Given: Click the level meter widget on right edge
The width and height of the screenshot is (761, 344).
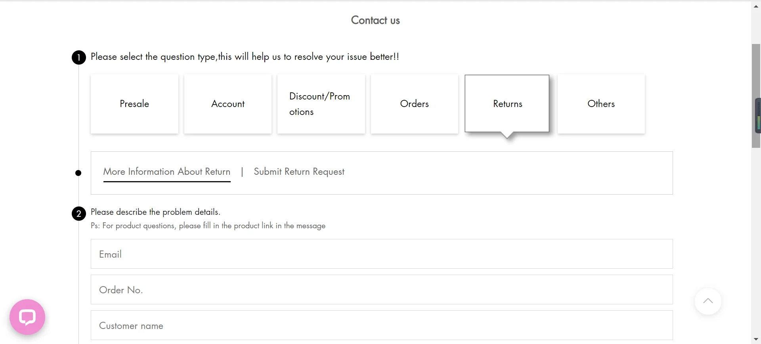Looking at the screenshot, I should 758,116.
